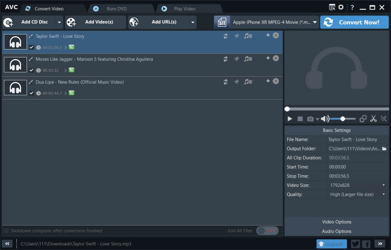Open audio track list on Moves Like Jagger row
Viewport: 391px width, 250px height.
tap(248, 59)
